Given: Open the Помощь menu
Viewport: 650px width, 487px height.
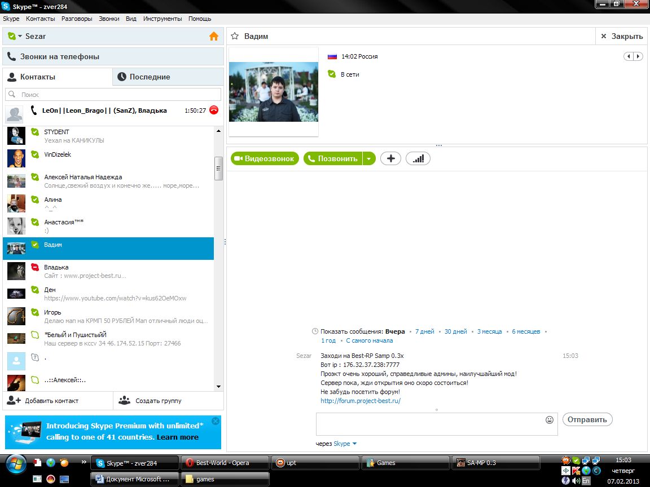Looking at the screenshot, I should click(200, 19).
